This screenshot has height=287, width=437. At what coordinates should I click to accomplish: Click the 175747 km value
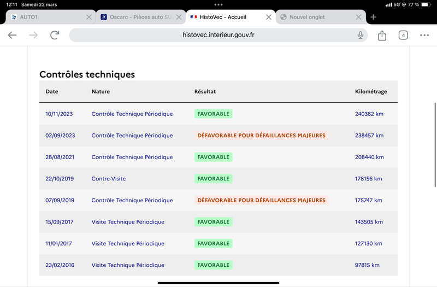pos(368,200)
